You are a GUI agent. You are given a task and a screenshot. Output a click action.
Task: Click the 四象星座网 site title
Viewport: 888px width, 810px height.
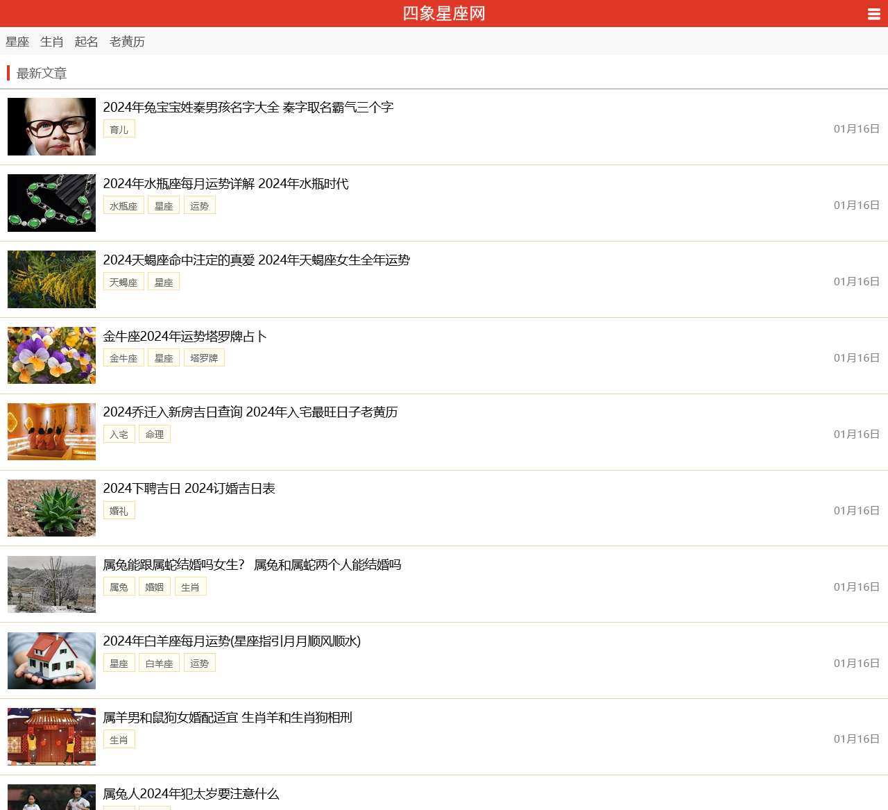click(x=444, y=13)
